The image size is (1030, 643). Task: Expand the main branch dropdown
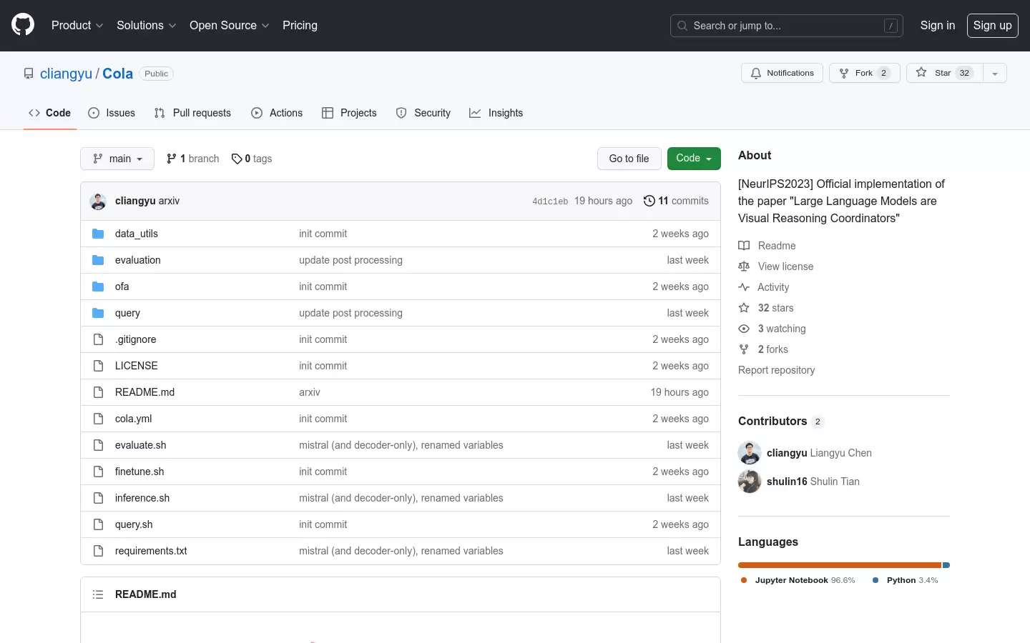[117, 159]
